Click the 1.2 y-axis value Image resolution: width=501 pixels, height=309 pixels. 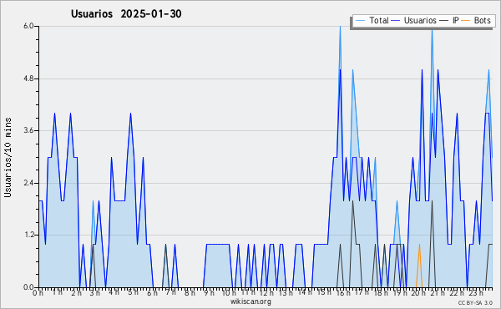point(28,236)
